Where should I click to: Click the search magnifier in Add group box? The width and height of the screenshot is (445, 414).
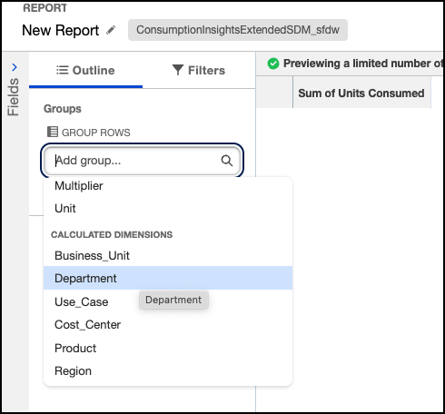pos(227,161)
